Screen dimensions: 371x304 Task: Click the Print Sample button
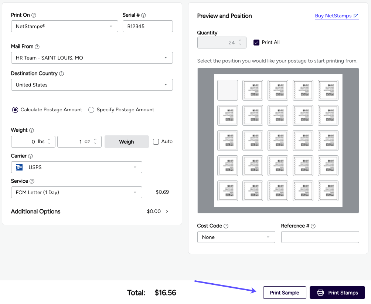(284, 293)
